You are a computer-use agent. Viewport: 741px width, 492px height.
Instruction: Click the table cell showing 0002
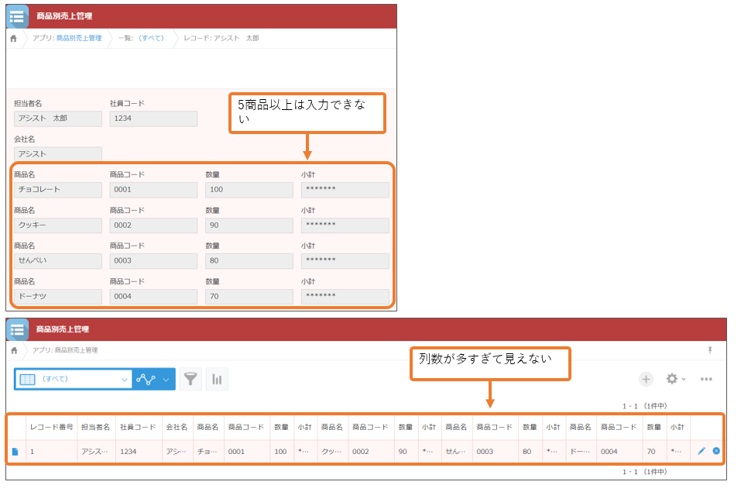click(x=371, y=452)
